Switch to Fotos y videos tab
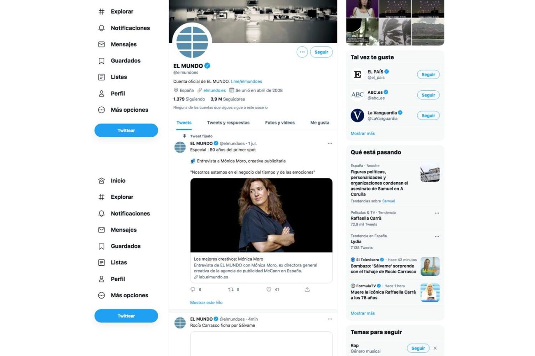This screenshot has height=356, width=535. click(x=280, y=123)
